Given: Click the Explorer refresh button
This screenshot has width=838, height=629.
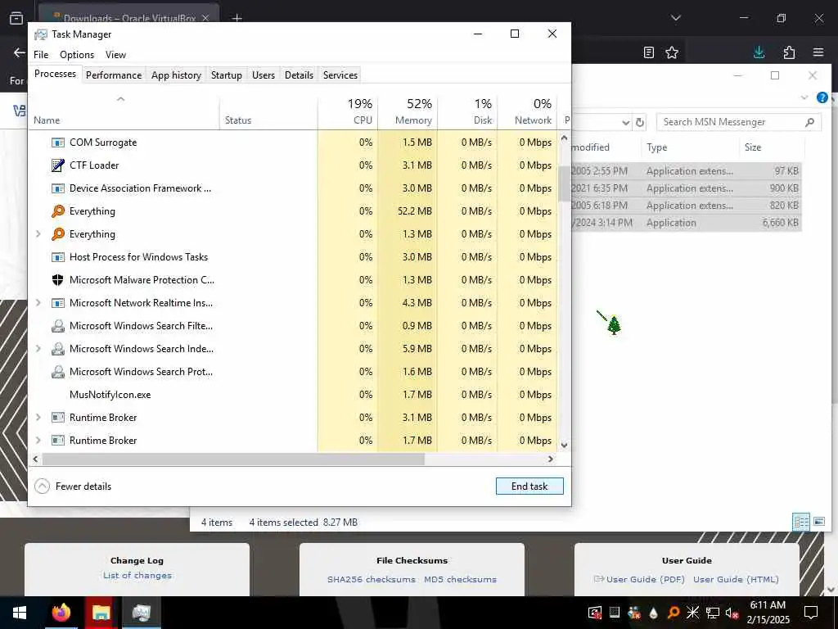Looking at the screenshot, I should point(640,123).
